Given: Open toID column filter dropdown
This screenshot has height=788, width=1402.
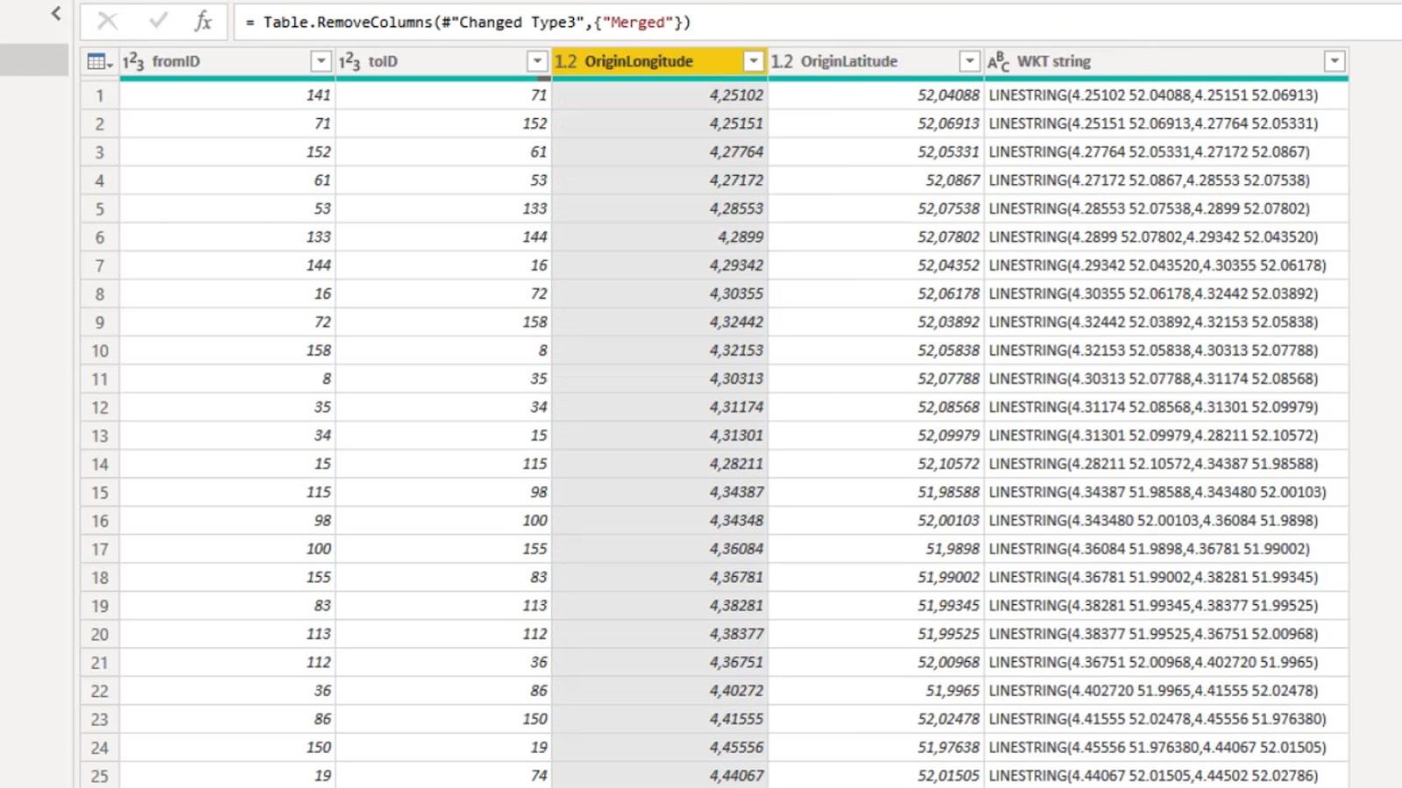Looking at the screenshot, I should click(537, 61).
